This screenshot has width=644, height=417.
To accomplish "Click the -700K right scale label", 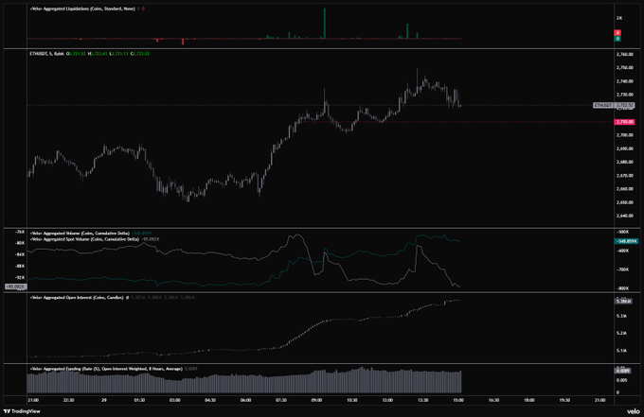I will pyautogui.click(x=623, y=269).
